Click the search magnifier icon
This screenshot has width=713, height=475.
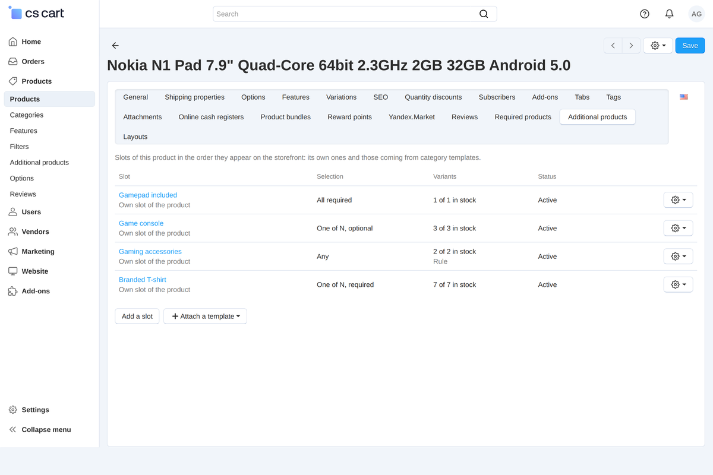tap(484, 14)
